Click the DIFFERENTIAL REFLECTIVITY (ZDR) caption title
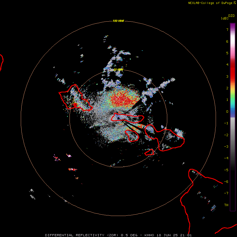 click(x=82, y=235)
